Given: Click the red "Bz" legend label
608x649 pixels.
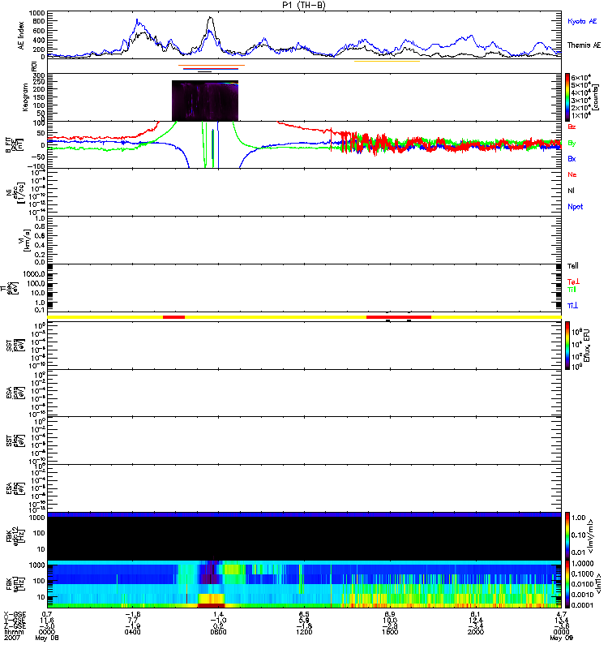Looking at the screenshot, I should [572, 127].
